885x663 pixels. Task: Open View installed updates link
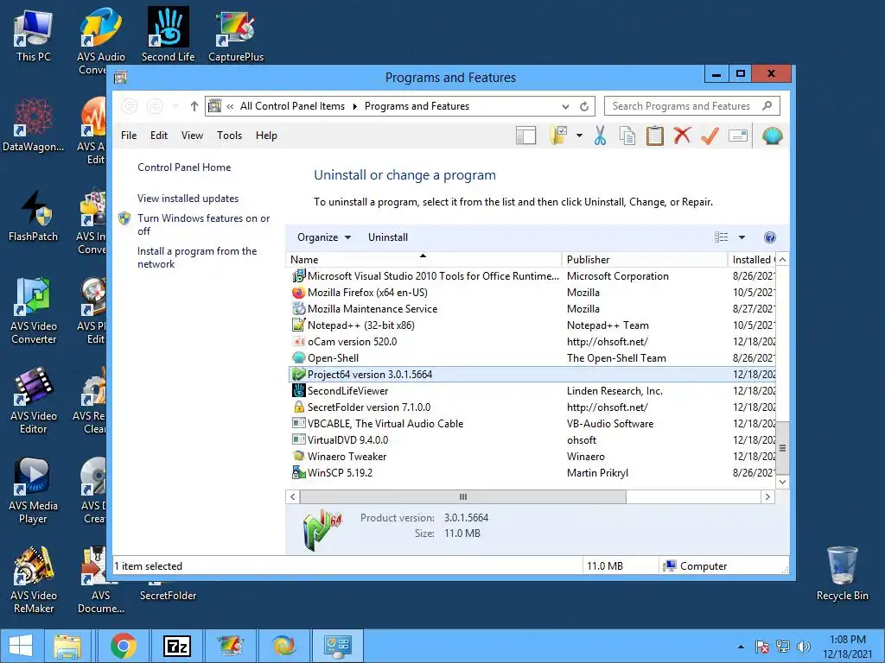click(x=188, y=199)
